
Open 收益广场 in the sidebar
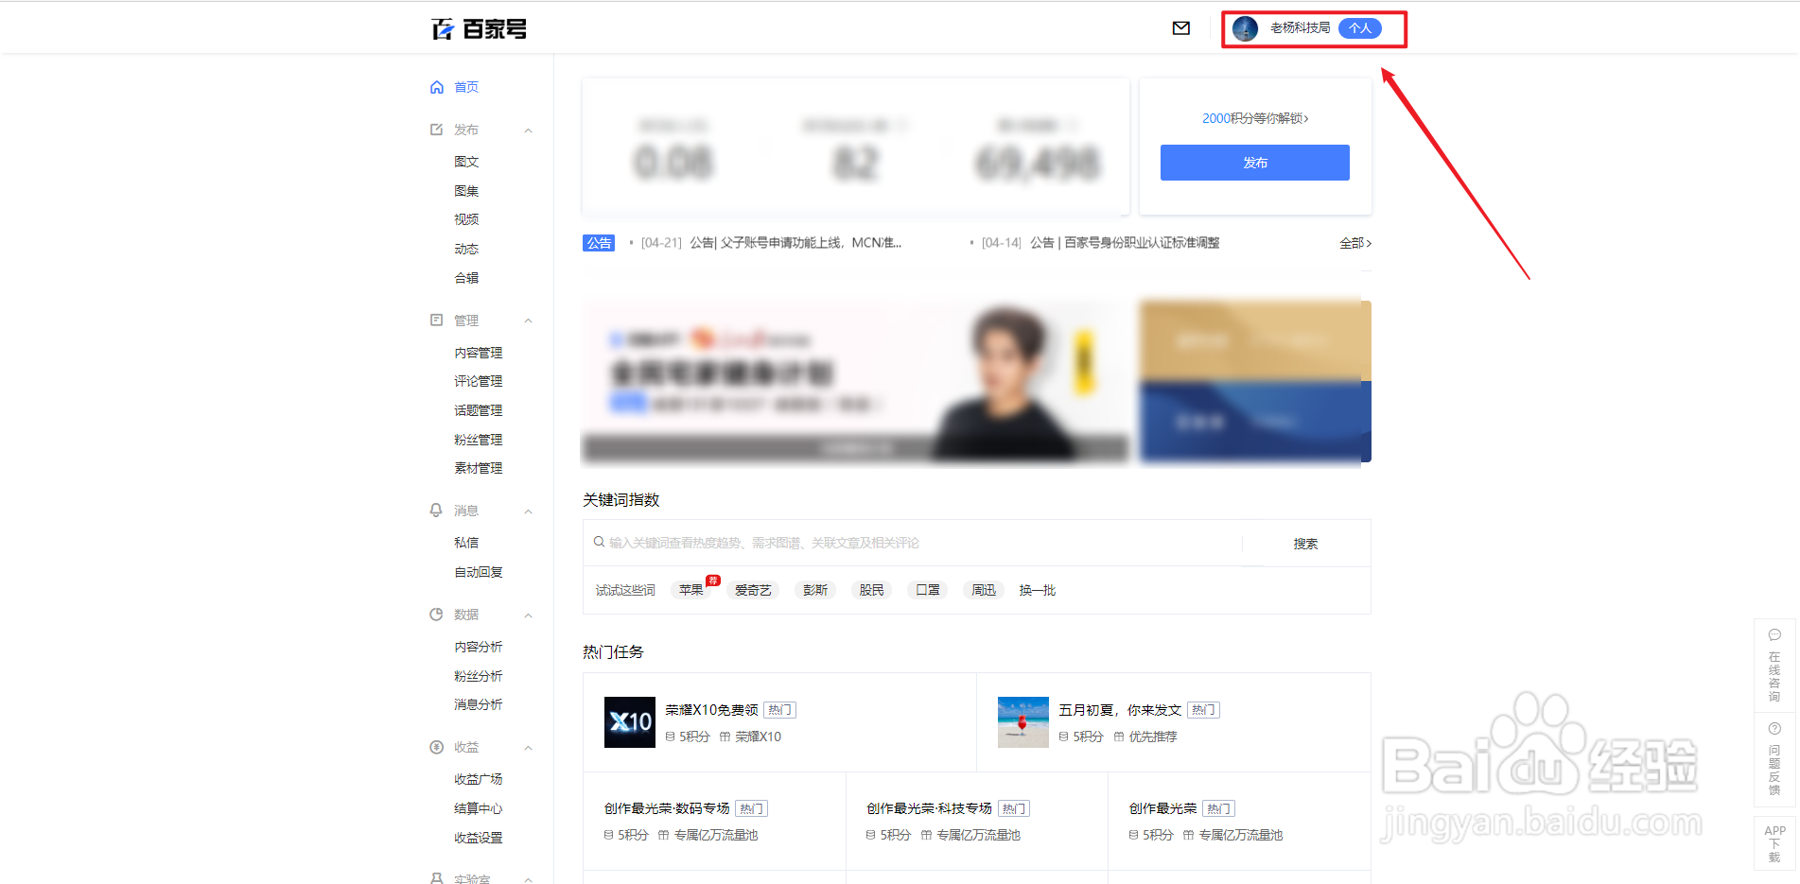pyautogui.click(x=478, y=779)
